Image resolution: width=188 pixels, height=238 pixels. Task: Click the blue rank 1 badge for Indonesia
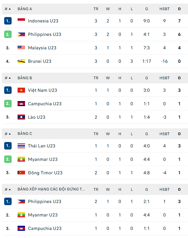pyautogui.click(x=8, y=21)
